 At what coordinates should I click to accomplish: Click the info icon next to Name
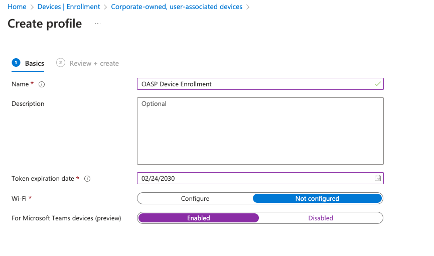[42, 84]
